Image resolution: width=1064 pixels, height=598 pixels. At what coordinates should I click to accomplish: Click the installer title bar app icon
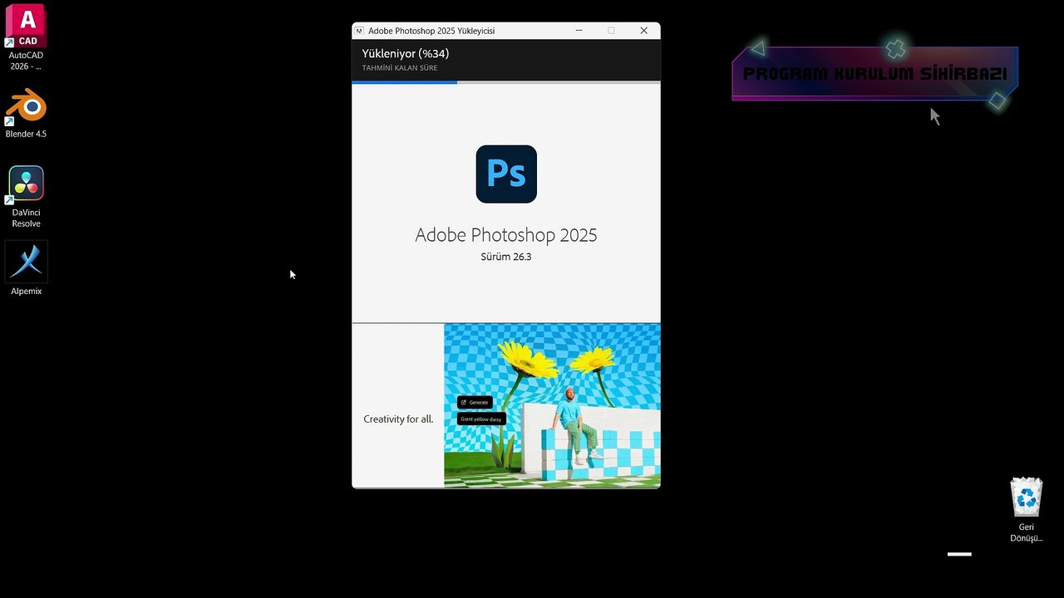(x=360, y=31)
